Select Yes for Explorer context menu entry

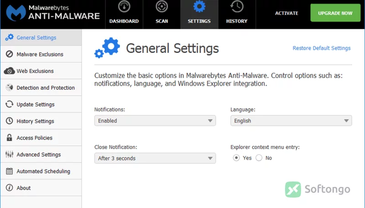(236, 158)
